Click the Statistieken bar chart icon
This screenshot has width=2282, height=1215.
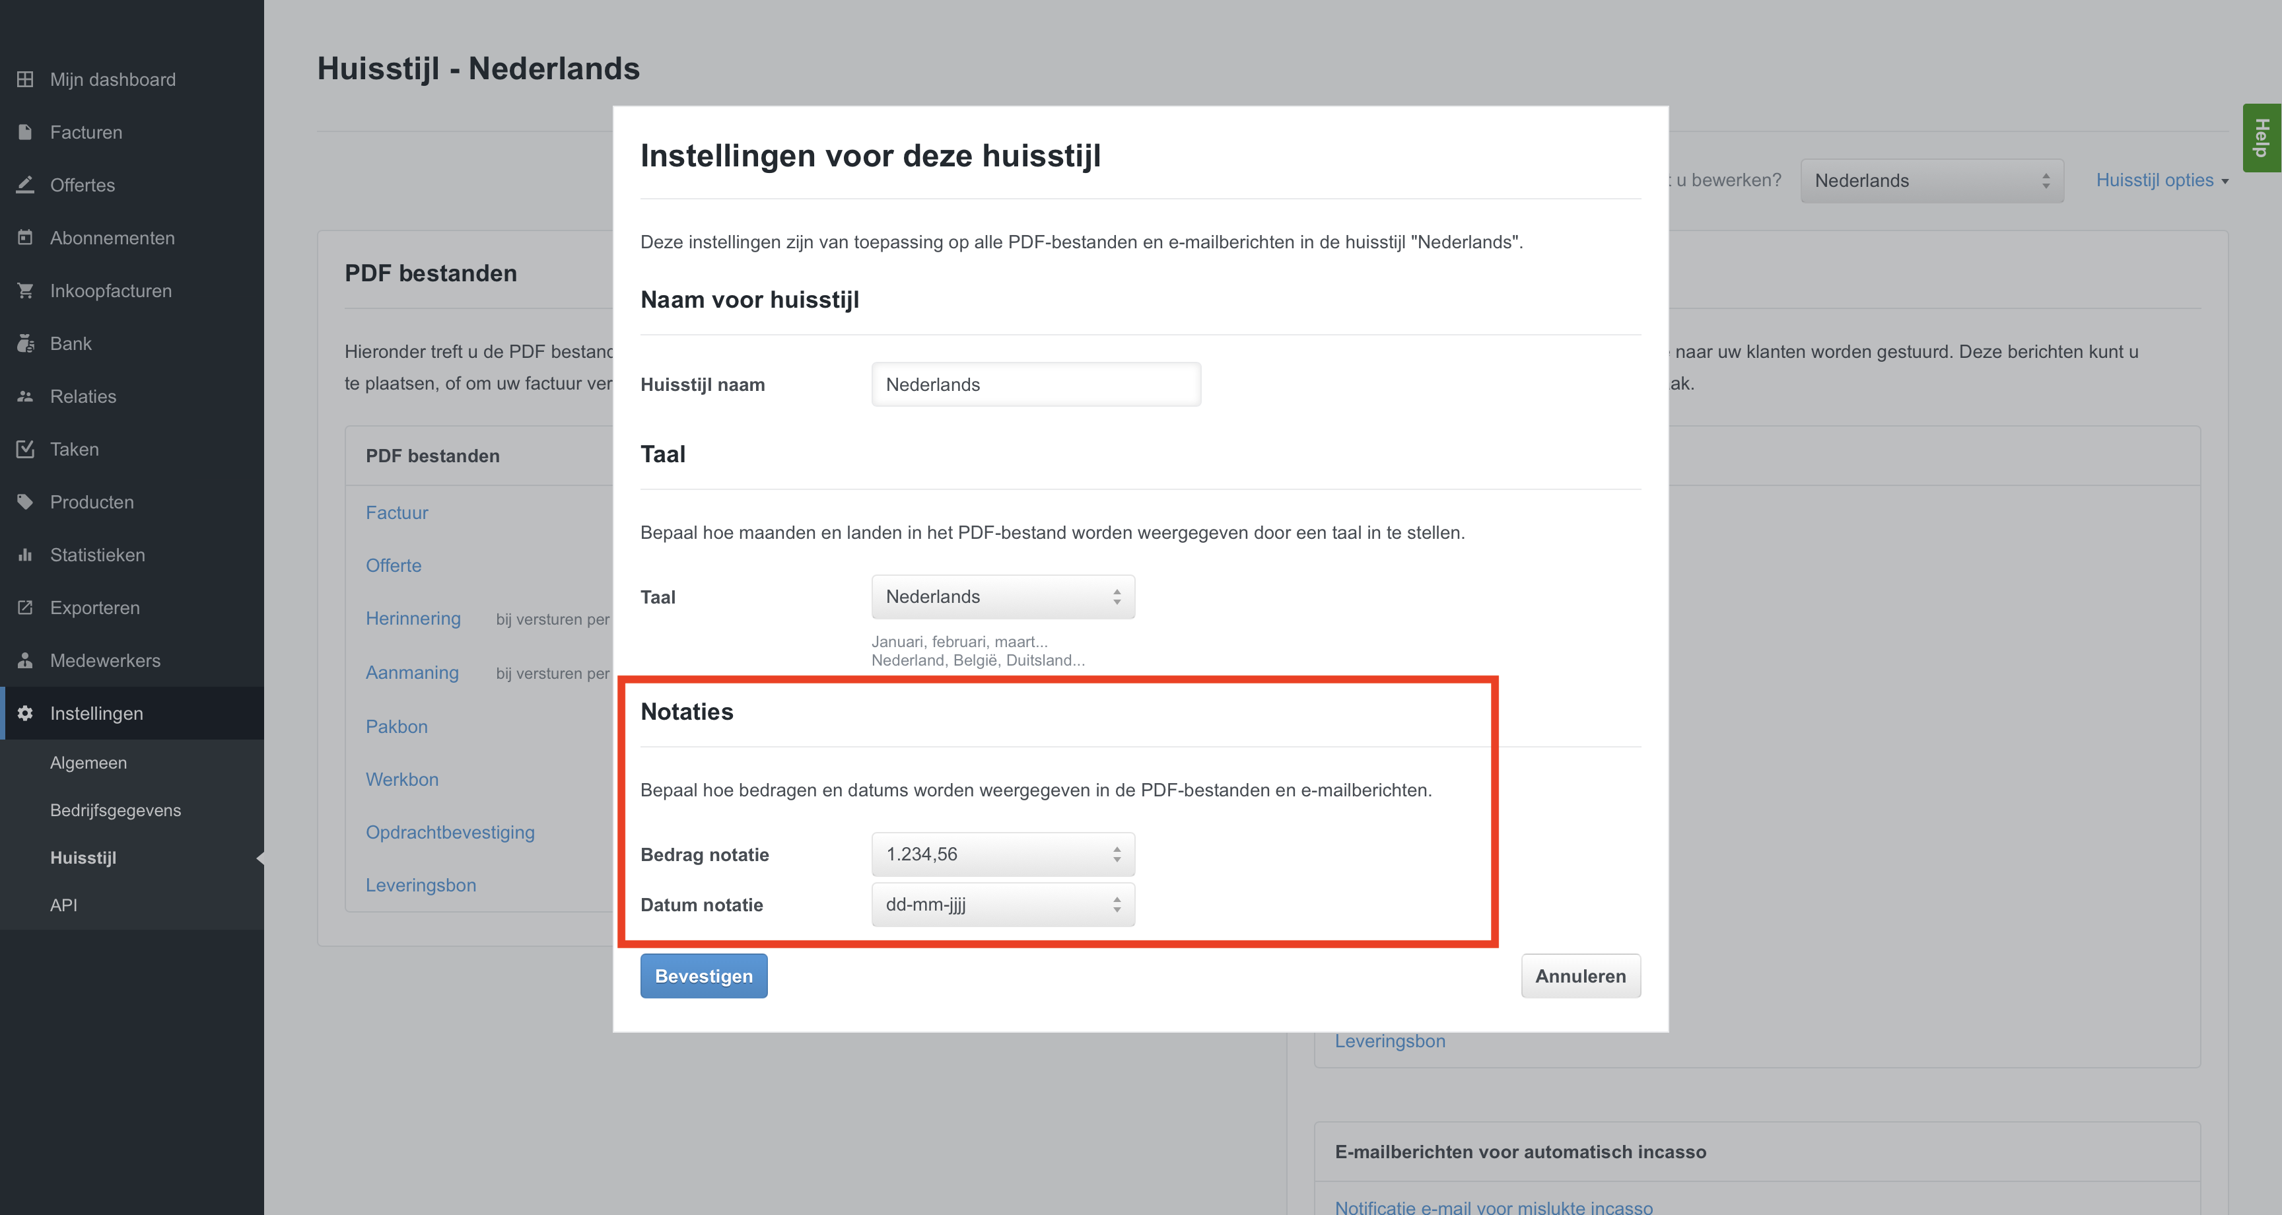pyautogui.click(x=25, y=555)
